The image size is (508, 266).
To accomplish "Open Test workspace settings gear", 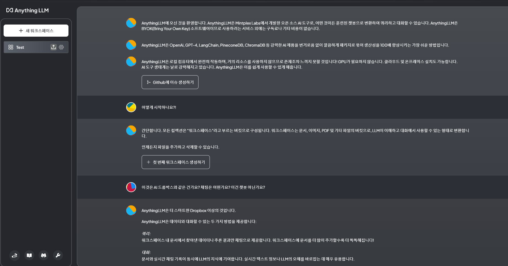I will pyautogui.click(x=61, y=47).
